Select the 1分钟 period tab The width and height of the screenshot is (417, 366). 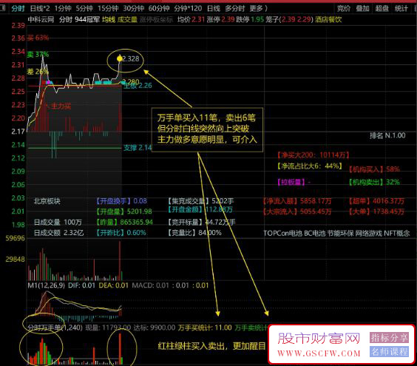tap(63, 9)
